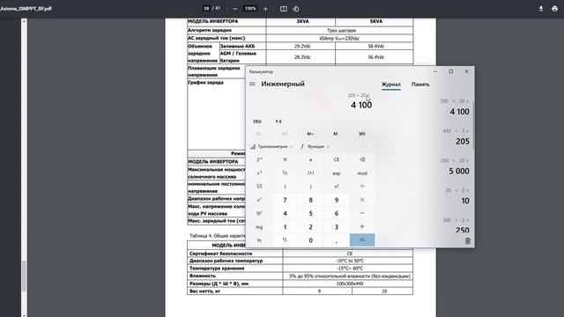Click the open parenthesis key
Image resolution: width=564 pixels, height=317 pixels.
click(x=285, y=187)
